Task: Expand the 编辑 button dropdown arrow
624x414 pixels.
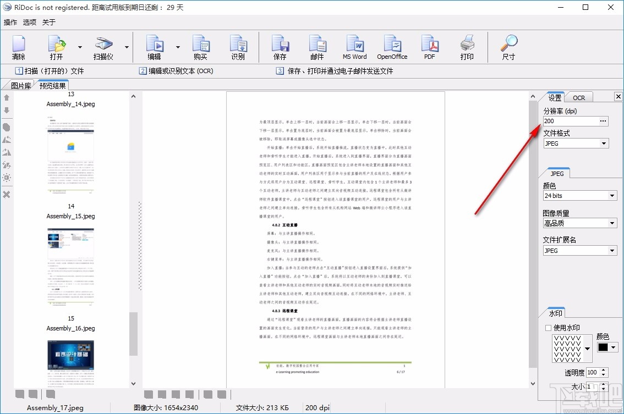Action: [178, 47]
